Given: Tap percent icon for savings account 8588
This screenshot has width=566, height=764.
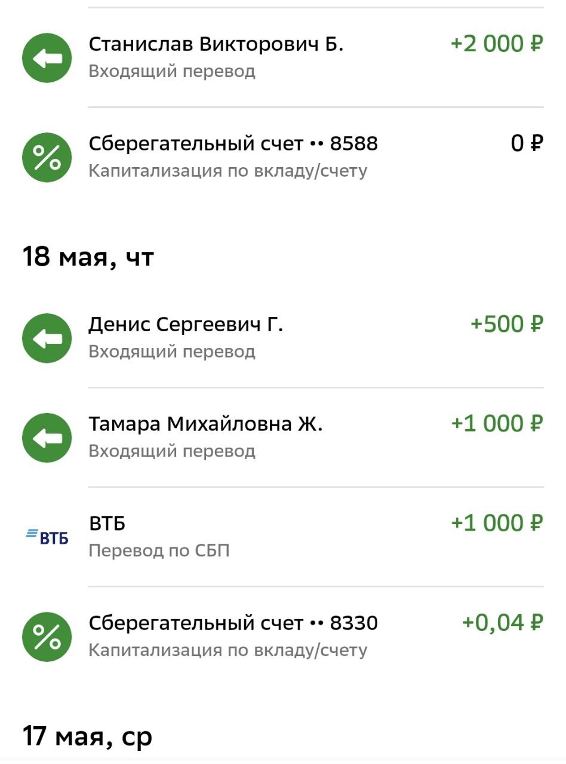Looking at the screenshot, I should pos(47,158).
